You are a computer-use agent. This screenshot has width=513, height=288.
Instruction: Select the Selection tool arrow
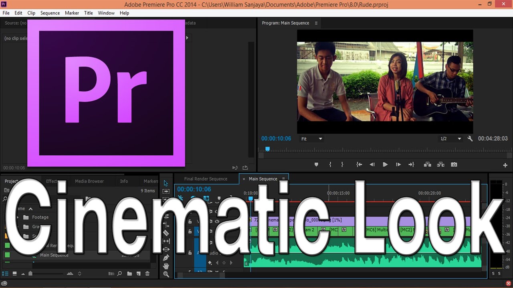(166, 183)
